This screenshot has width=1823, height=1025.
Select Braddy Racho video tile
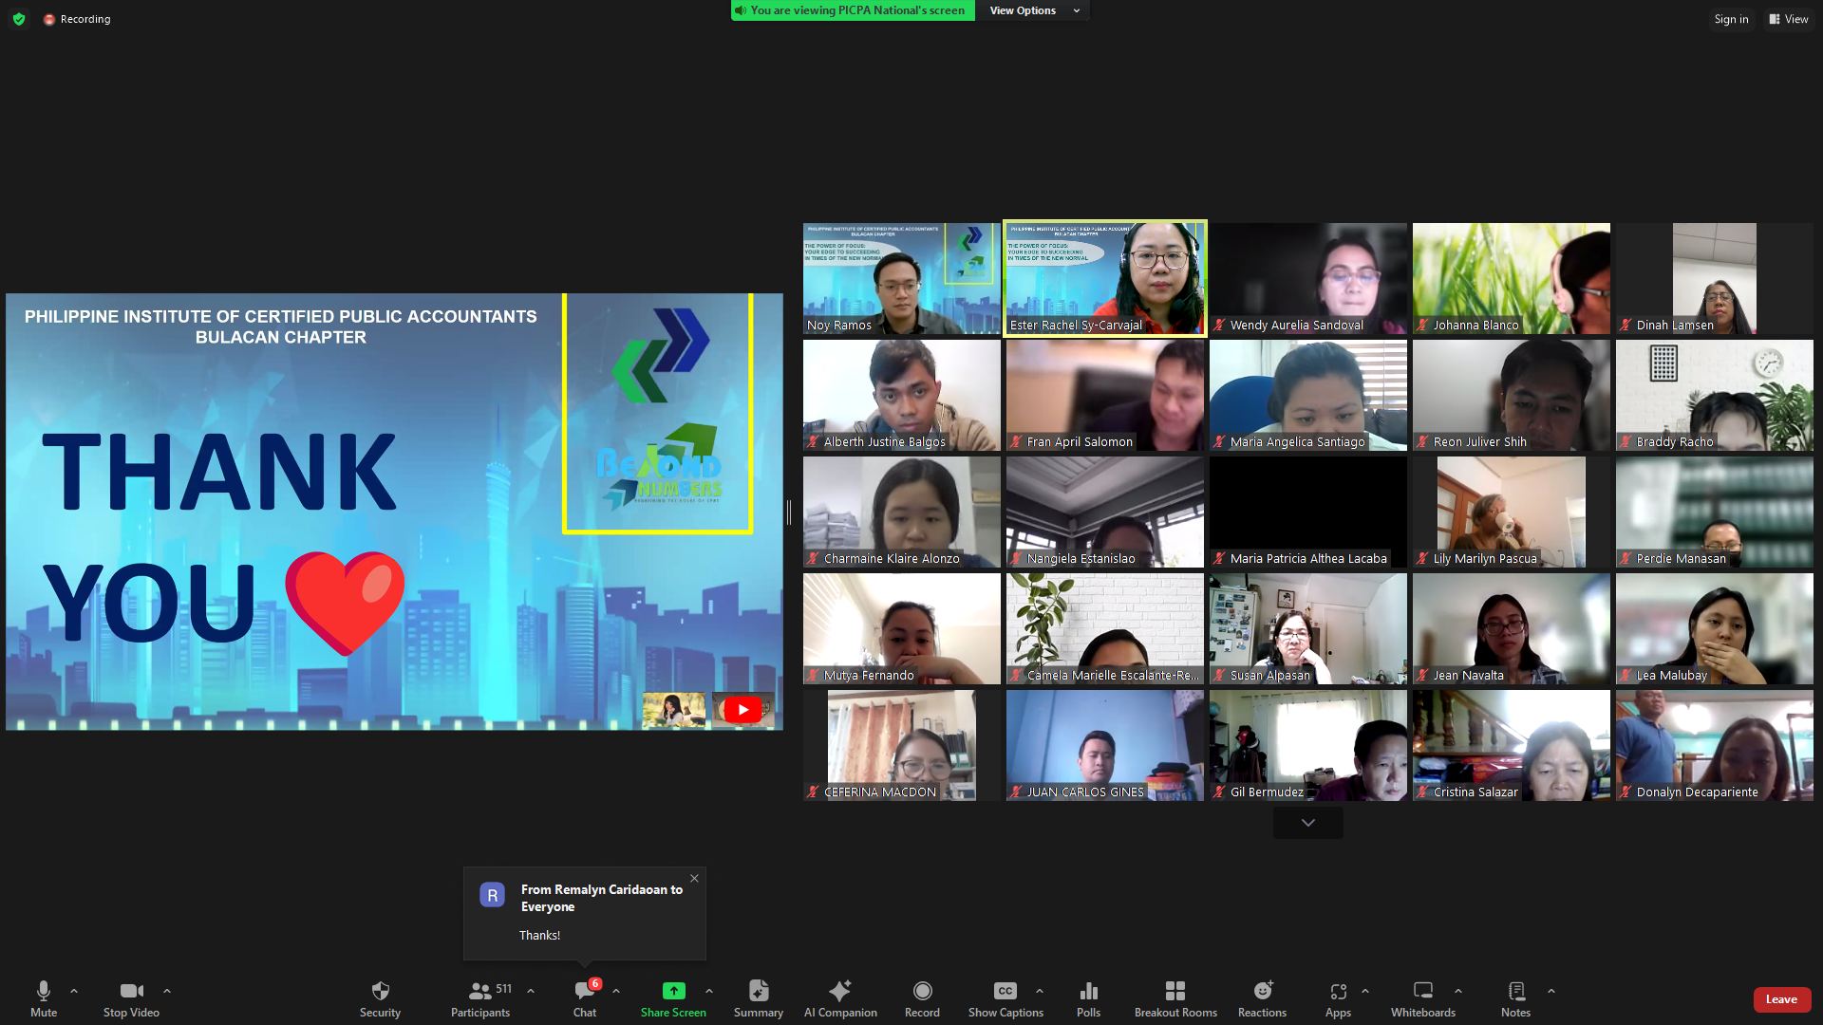click(x=1715, y=396)
